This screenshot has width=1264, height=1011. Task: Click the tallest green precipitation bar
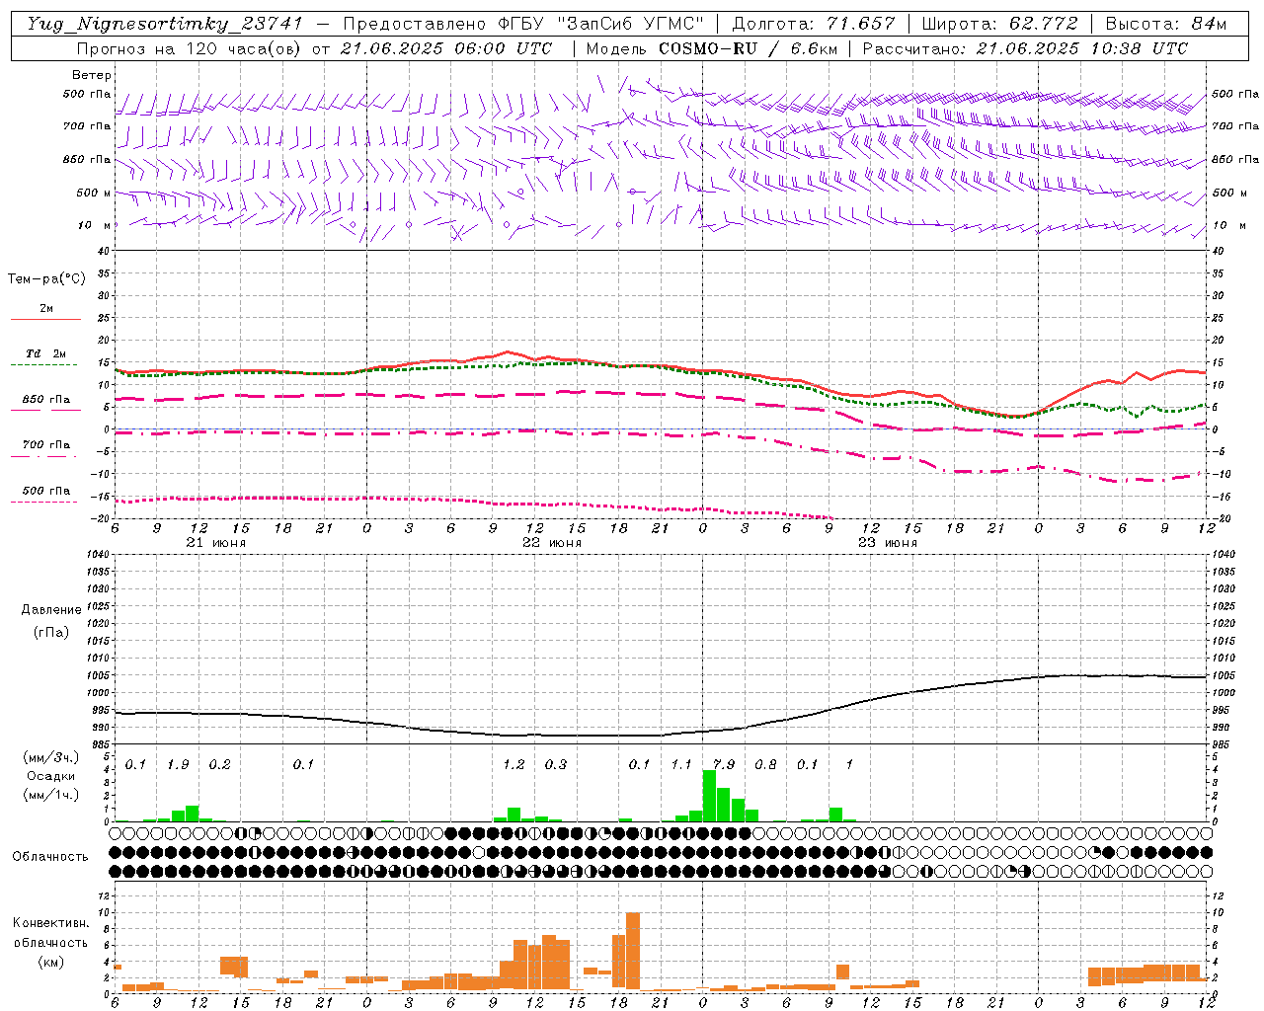pos(709,796)
